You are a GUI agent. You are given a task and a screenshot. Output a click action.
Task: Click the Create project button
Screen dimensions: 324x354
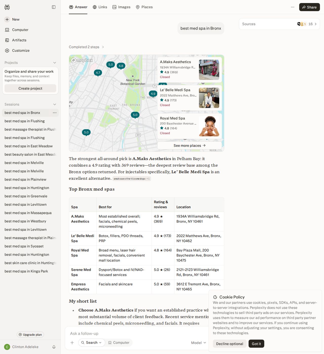click(30, 88)
